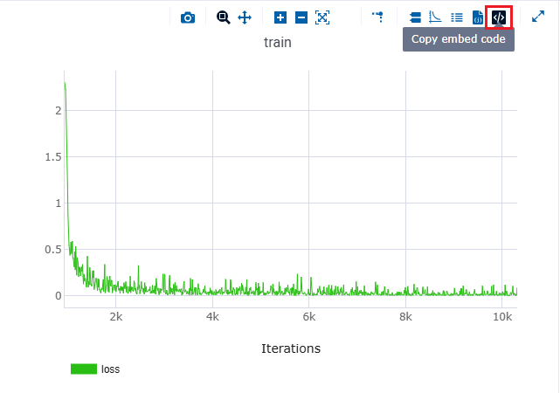Click the 1.5 tick on y-axis
560x393 pixels.
(x=52, y=156)
